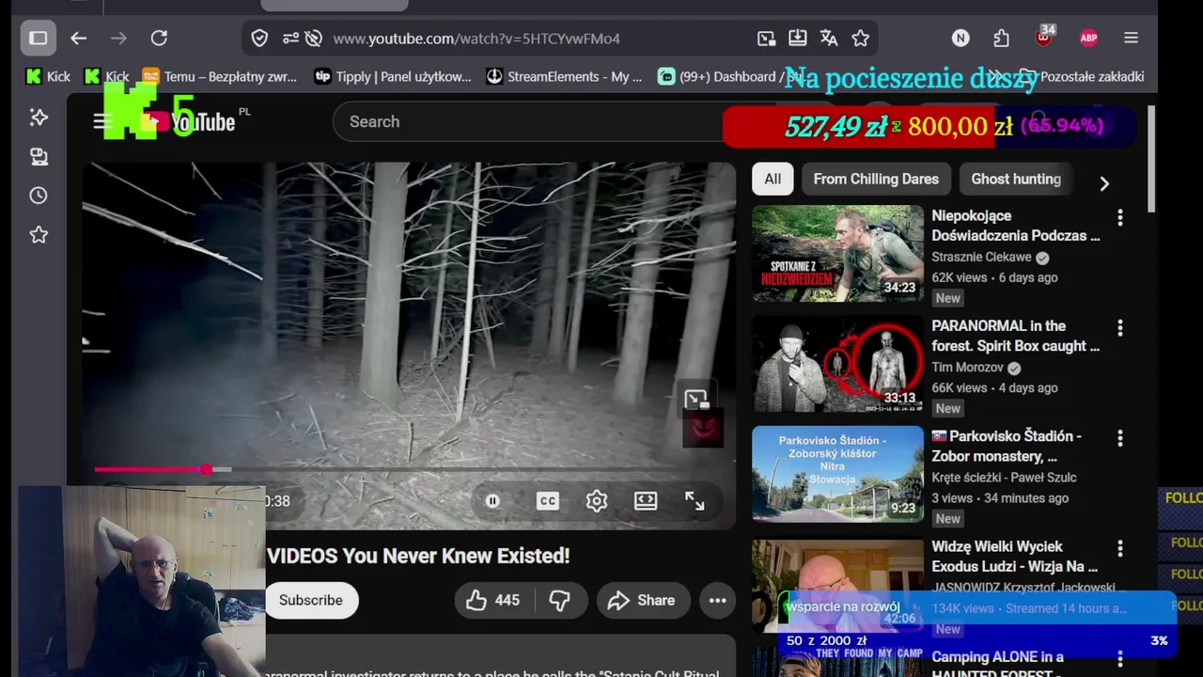The height and width of the screenshot is (677, 1203).
Task: Like the video with 445 likes
Action: (494, 600)
